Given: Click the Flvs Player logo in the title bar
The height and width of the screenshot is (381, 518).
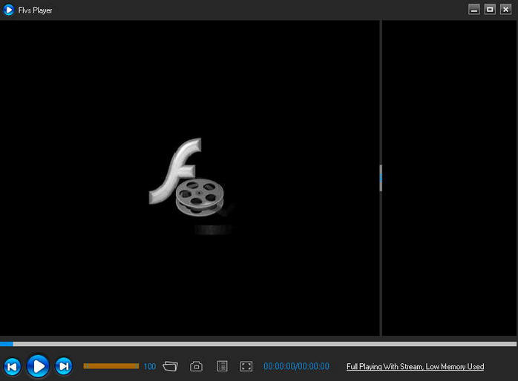Looking at the screenshot, I should point(9,10).
